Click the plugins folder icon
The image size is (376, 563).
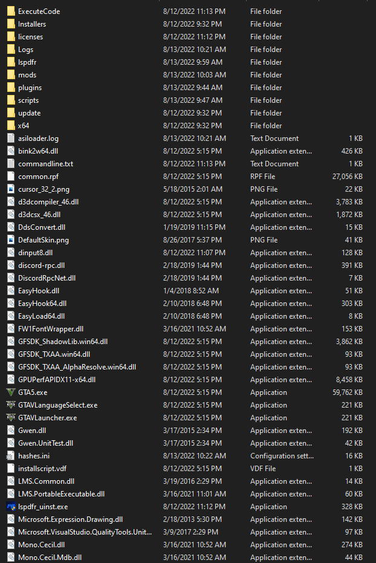[x=11, y=88]
